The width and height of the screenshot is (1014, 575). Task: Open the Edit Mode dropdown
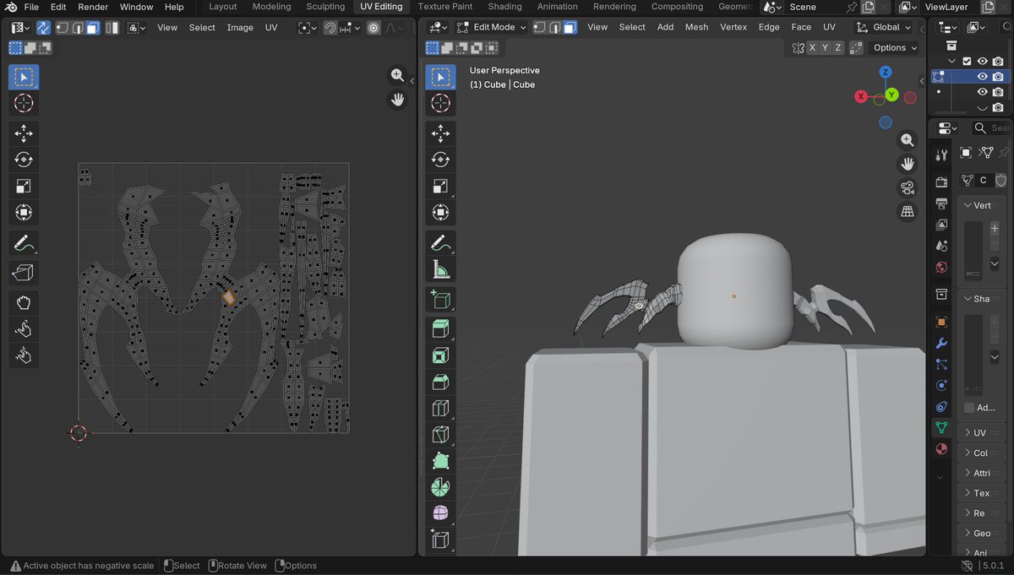[490, 27]
